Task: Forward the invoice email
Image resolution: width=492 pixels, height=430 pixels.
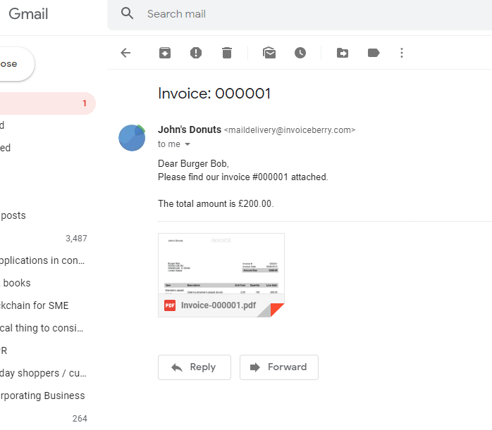Action: click(x=279, y=367)
